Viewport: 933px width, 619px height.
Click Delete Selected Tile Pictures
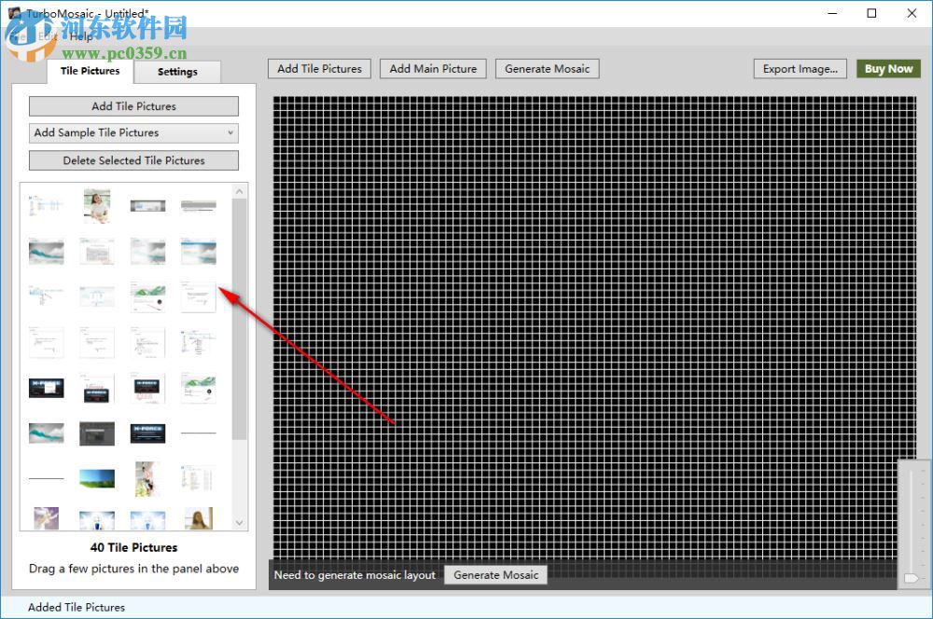[x=133, y=160]
